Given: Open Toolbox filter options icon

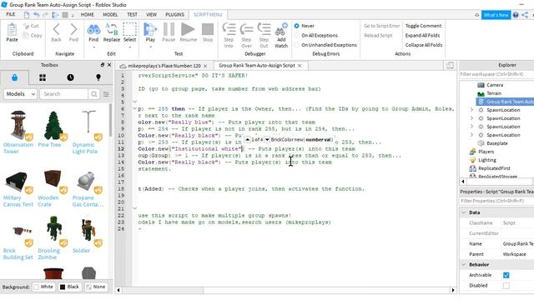Looking at the screenshot, I should pyautogui.click(x=106, y=94).
